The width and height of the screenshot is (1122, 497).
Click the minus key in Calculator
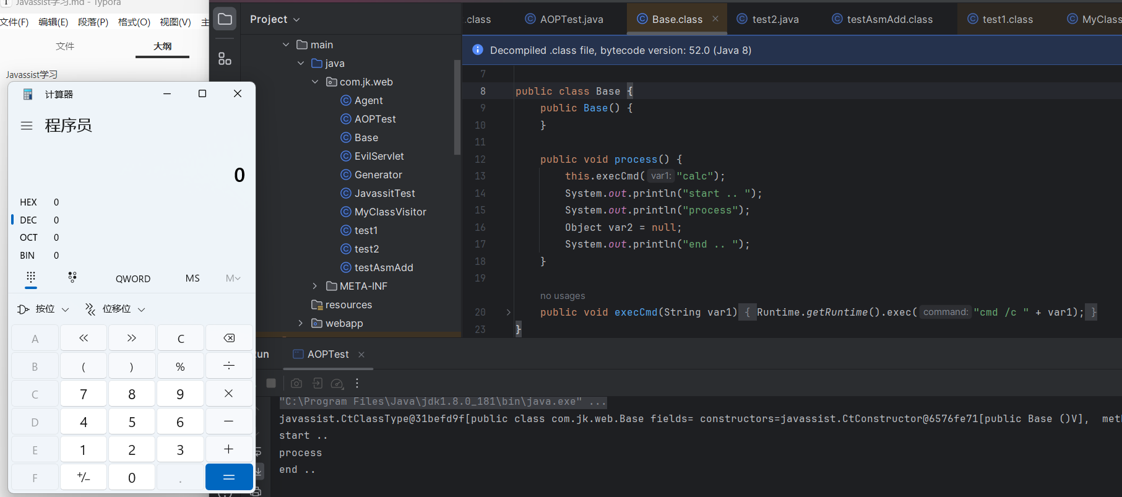(x=229, y=421)
